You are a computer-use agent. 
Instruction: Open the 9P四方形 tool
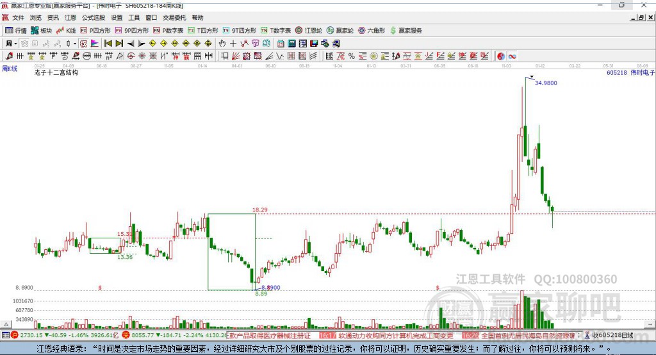[132, 31]
